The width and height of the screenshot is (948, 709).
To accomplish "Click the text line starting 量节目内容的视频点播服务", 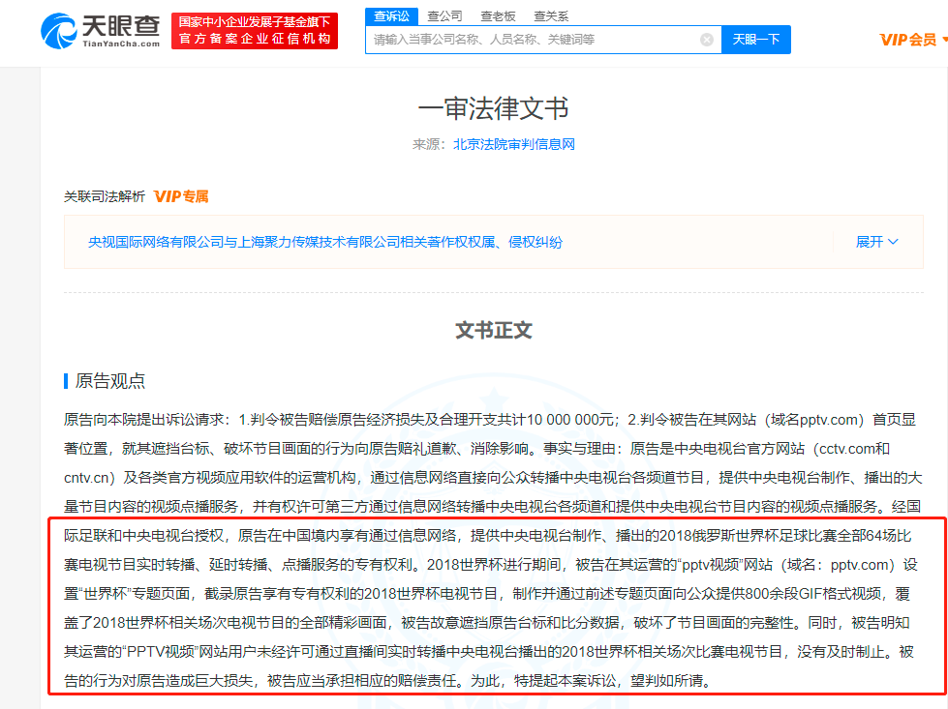I will pyautogui.click(x=493, y=507).
